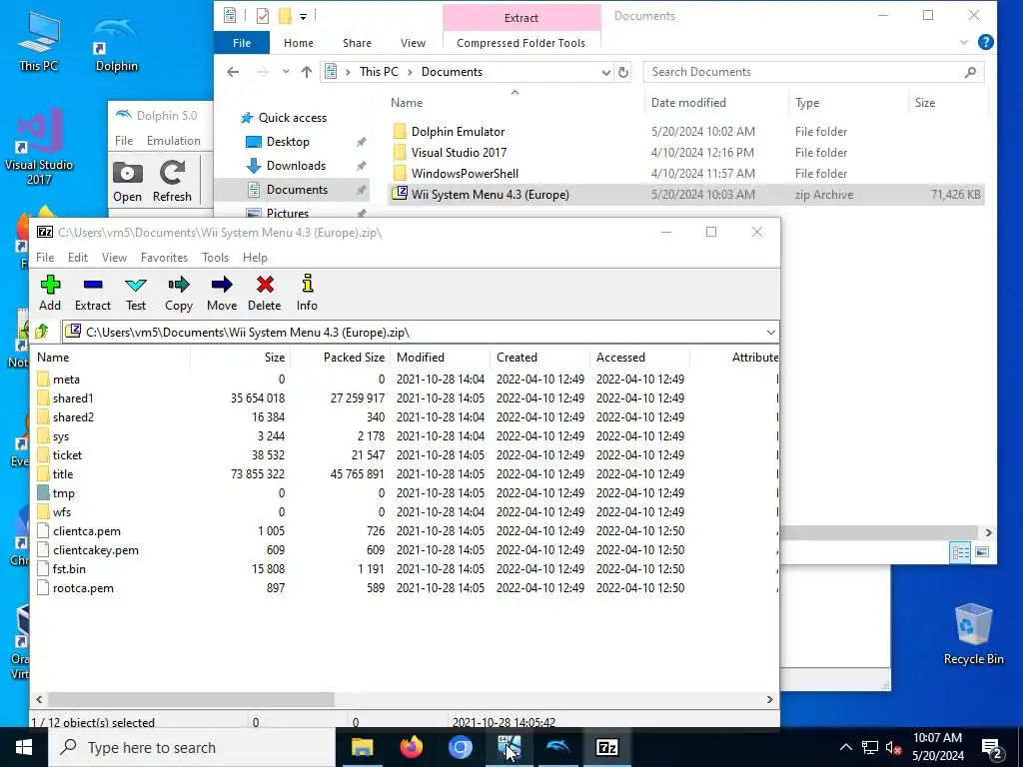
Task: Open Info from the 7-Zip toolbar
Action: pos(308,293)
